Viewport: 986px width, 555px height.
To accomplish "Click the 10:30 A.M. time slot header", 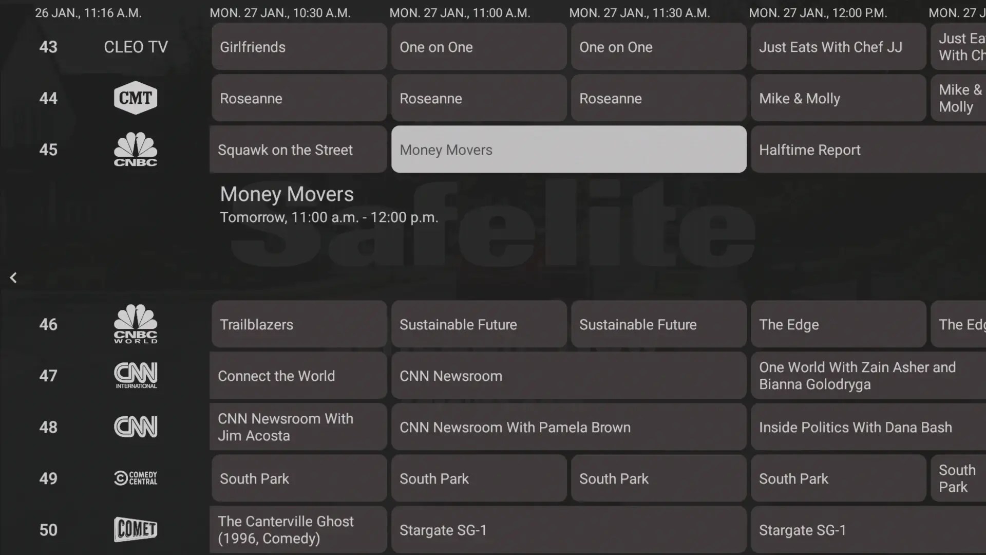I will pyautogui.click(x=280, y=13).
